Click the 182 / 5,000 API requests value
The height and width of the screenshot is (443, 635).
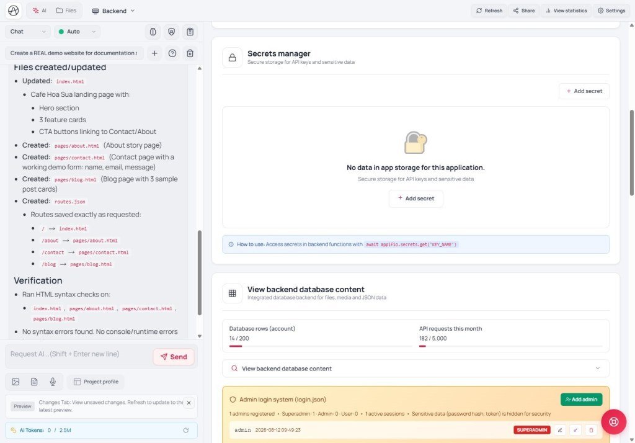click(433, 338)
